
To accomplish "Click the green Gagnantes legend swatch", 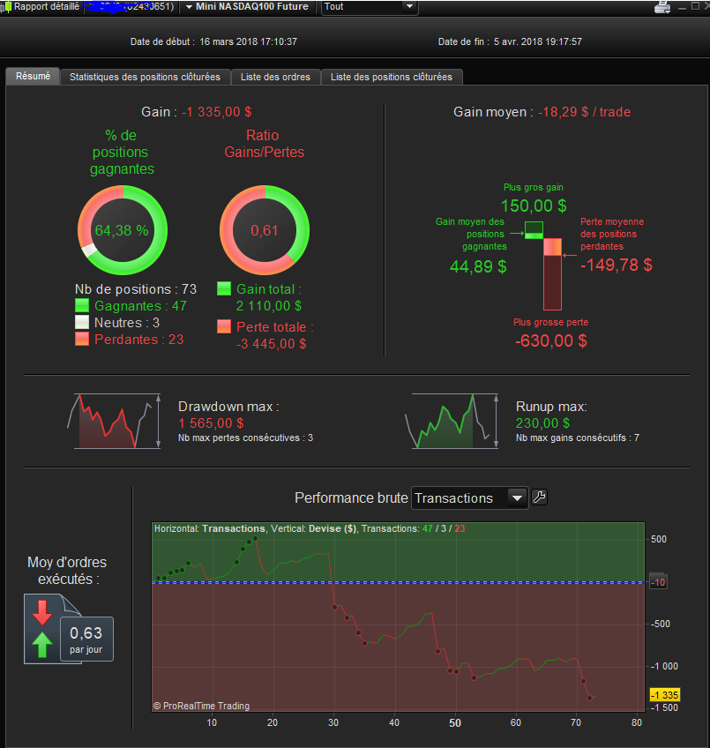I will tap(82, 305).
